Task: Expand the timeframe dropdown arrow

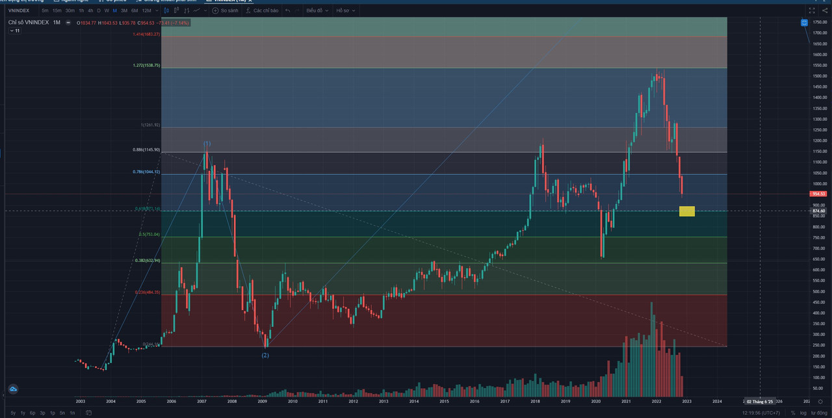Action: 157,10
